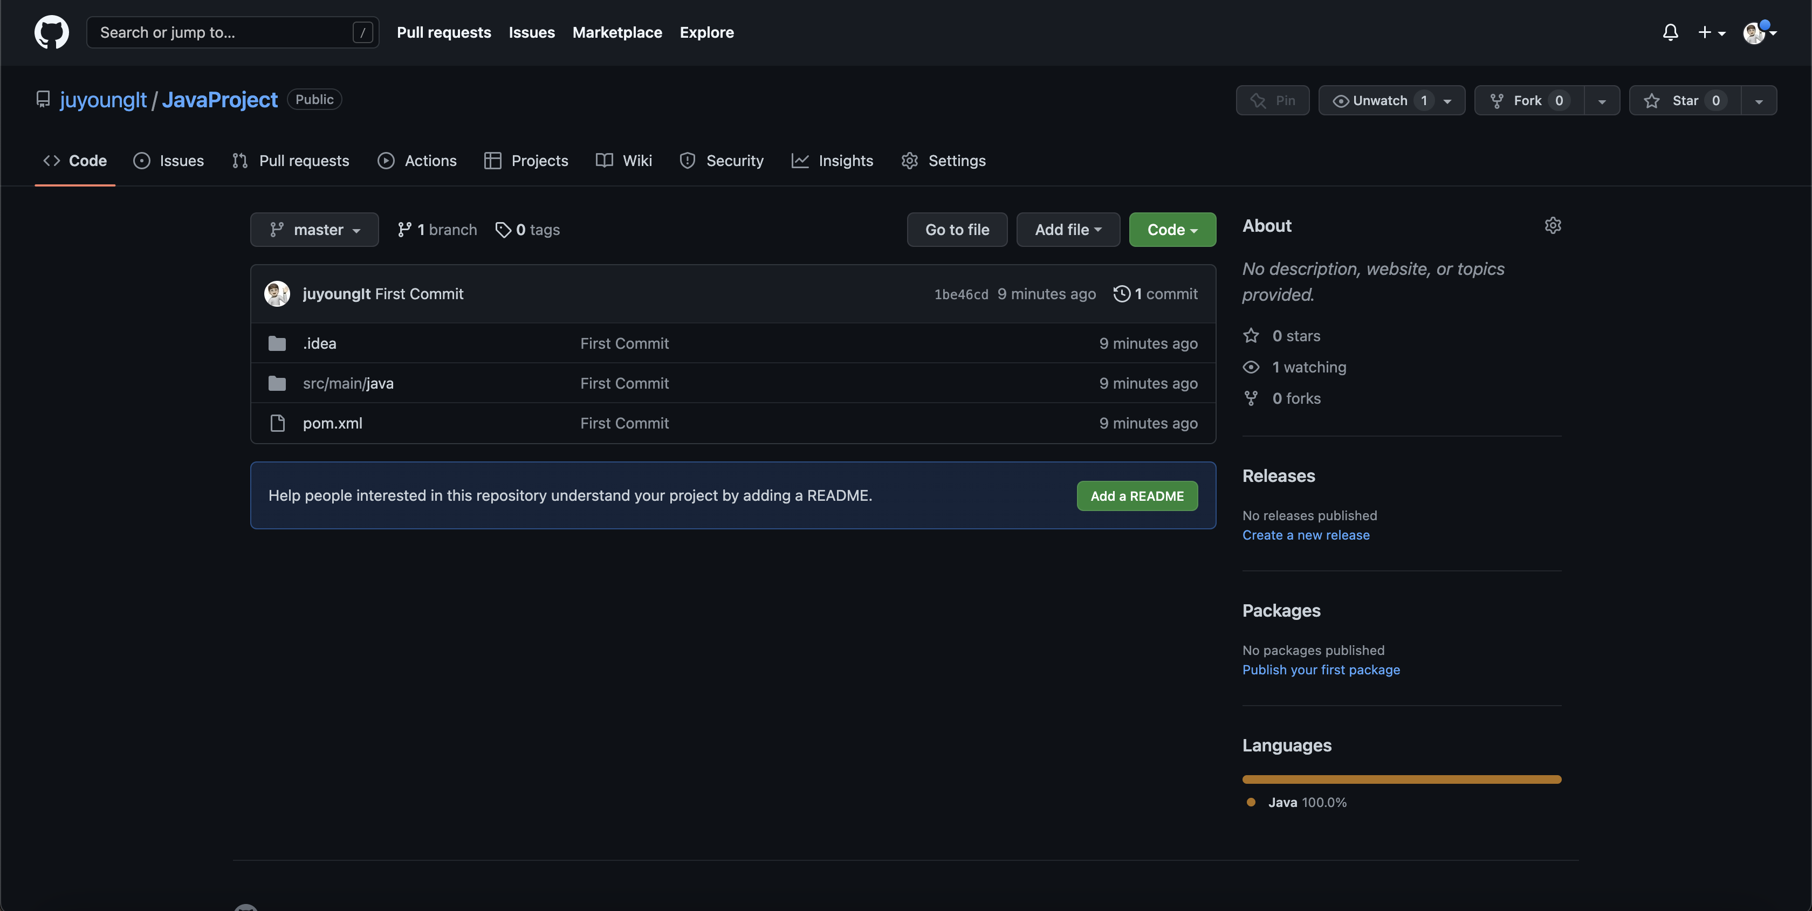Click the GitHub Octocat logo
Screen dimensions: 1812x911
[x=51, y=32]
